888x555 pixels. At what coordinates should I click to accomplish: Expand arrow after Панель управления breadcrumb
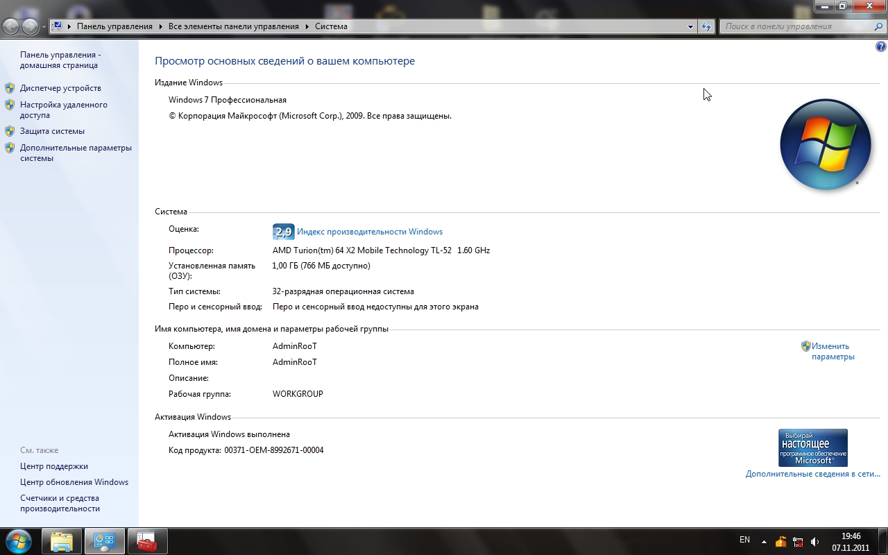160,26
